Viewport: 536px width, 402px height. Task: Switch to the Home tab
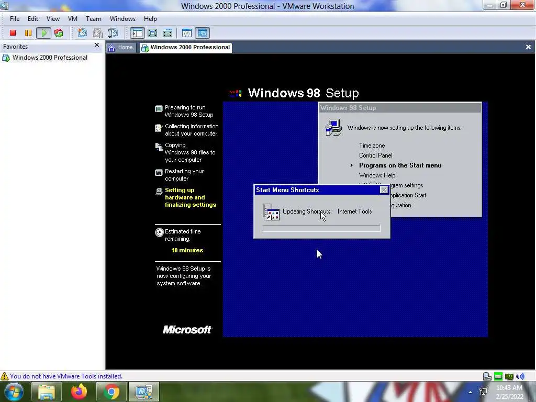[x=121, y=48]
